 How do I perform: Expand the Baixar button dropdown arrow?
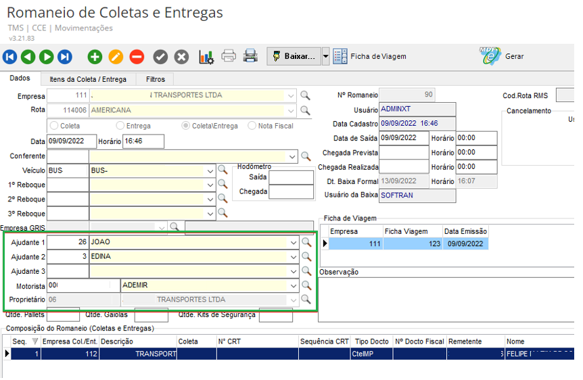click(x=325, y=56)
